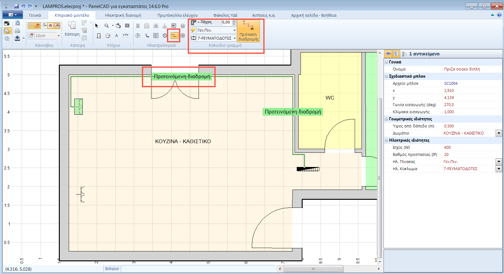504x274 pixels.
Task: Open the Δωμάτιο room dropdown
Action: coord(498,133)
